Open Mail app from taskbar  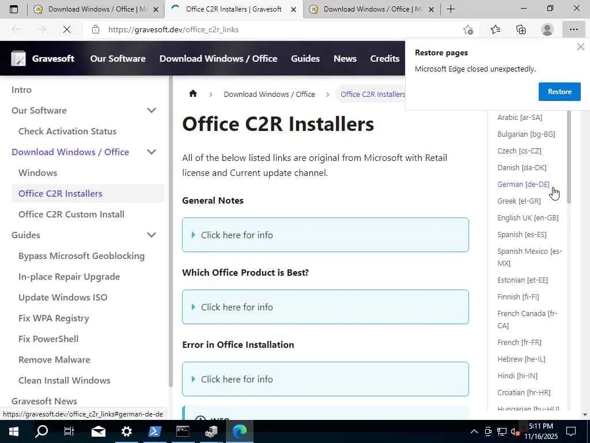pos(99,431)
